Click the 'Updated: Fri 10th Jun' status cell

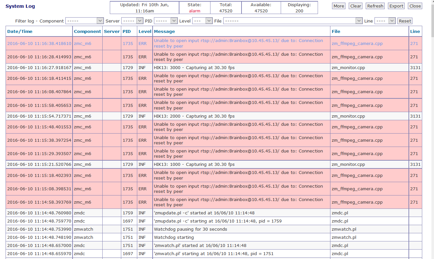click(144, 8)
